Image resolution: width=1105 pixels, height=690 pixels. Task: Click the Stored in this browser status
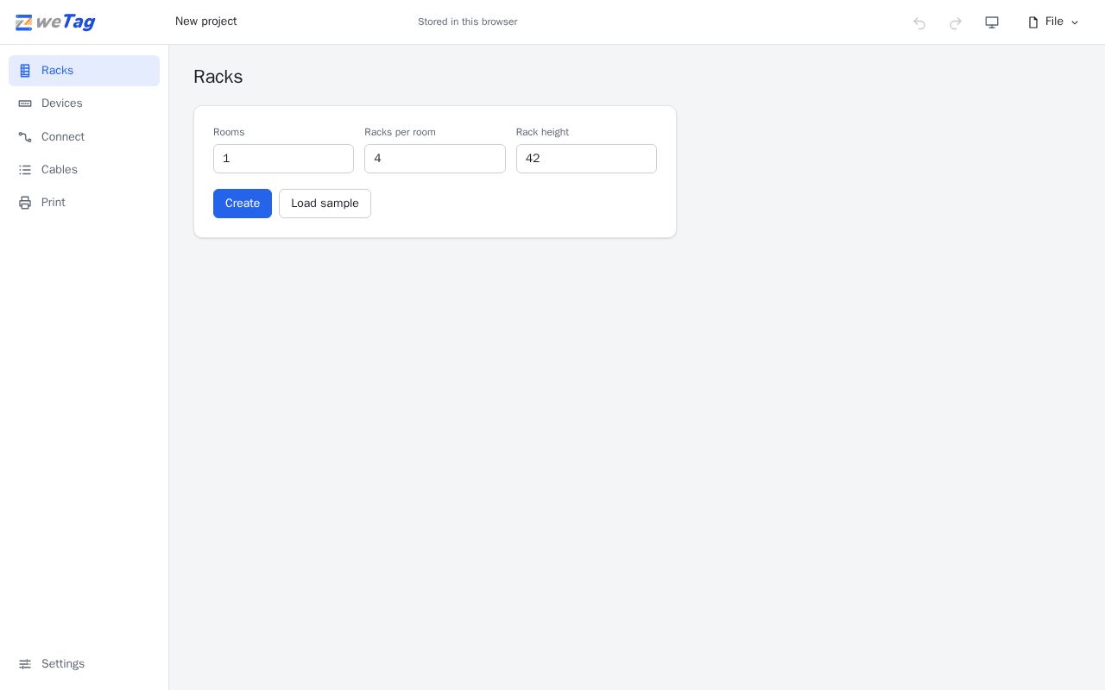point(468,22)
